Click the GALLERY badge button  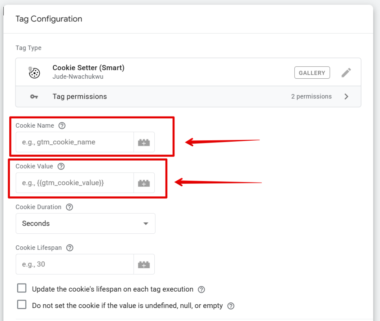[x=312, y=73]
